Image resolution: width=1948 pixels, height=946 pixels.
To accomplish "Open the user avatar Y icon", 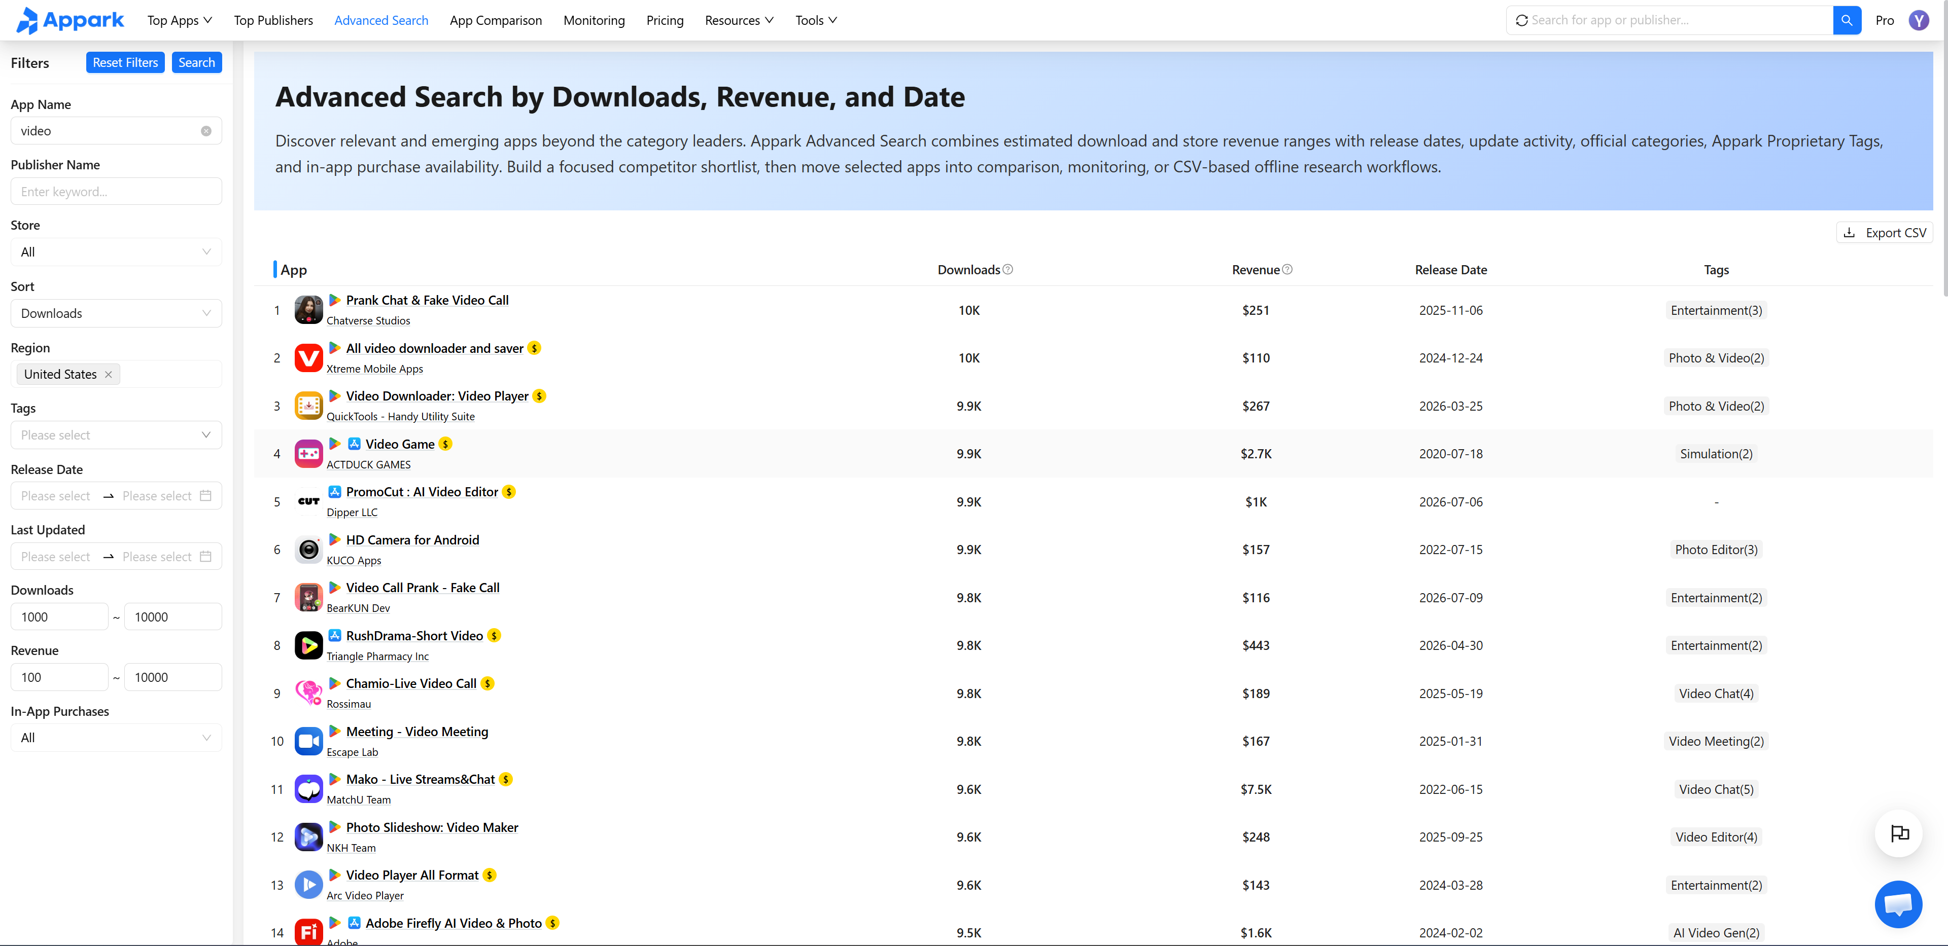I will coord(1919,20).
